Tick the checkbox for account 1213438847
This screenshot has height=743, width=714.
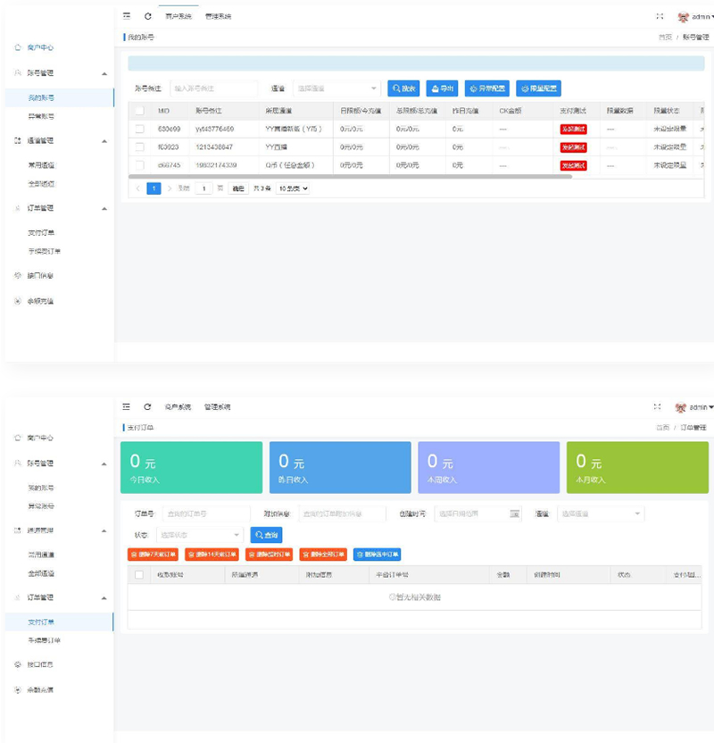coord(139,146)
